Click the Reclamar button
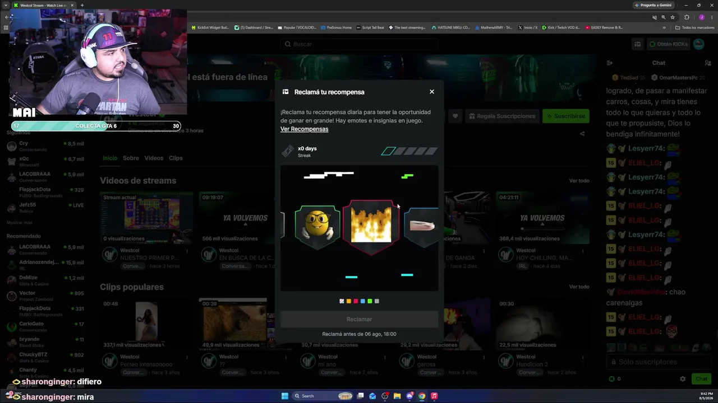Image resolution: width=718 pixels, height=403 pixels. 359,319
